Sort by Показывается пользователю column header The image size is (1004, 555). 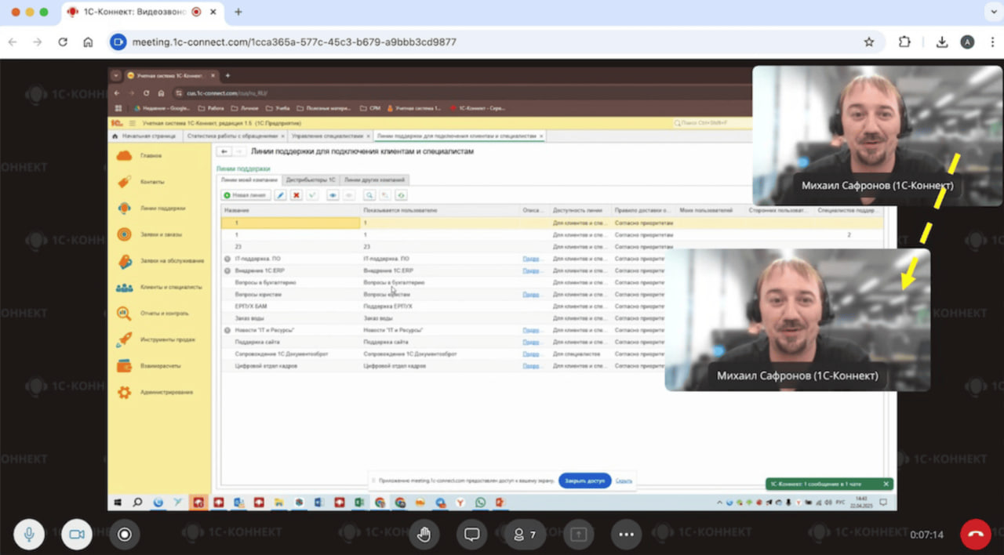pyautogui.click(x=440, y=210)
